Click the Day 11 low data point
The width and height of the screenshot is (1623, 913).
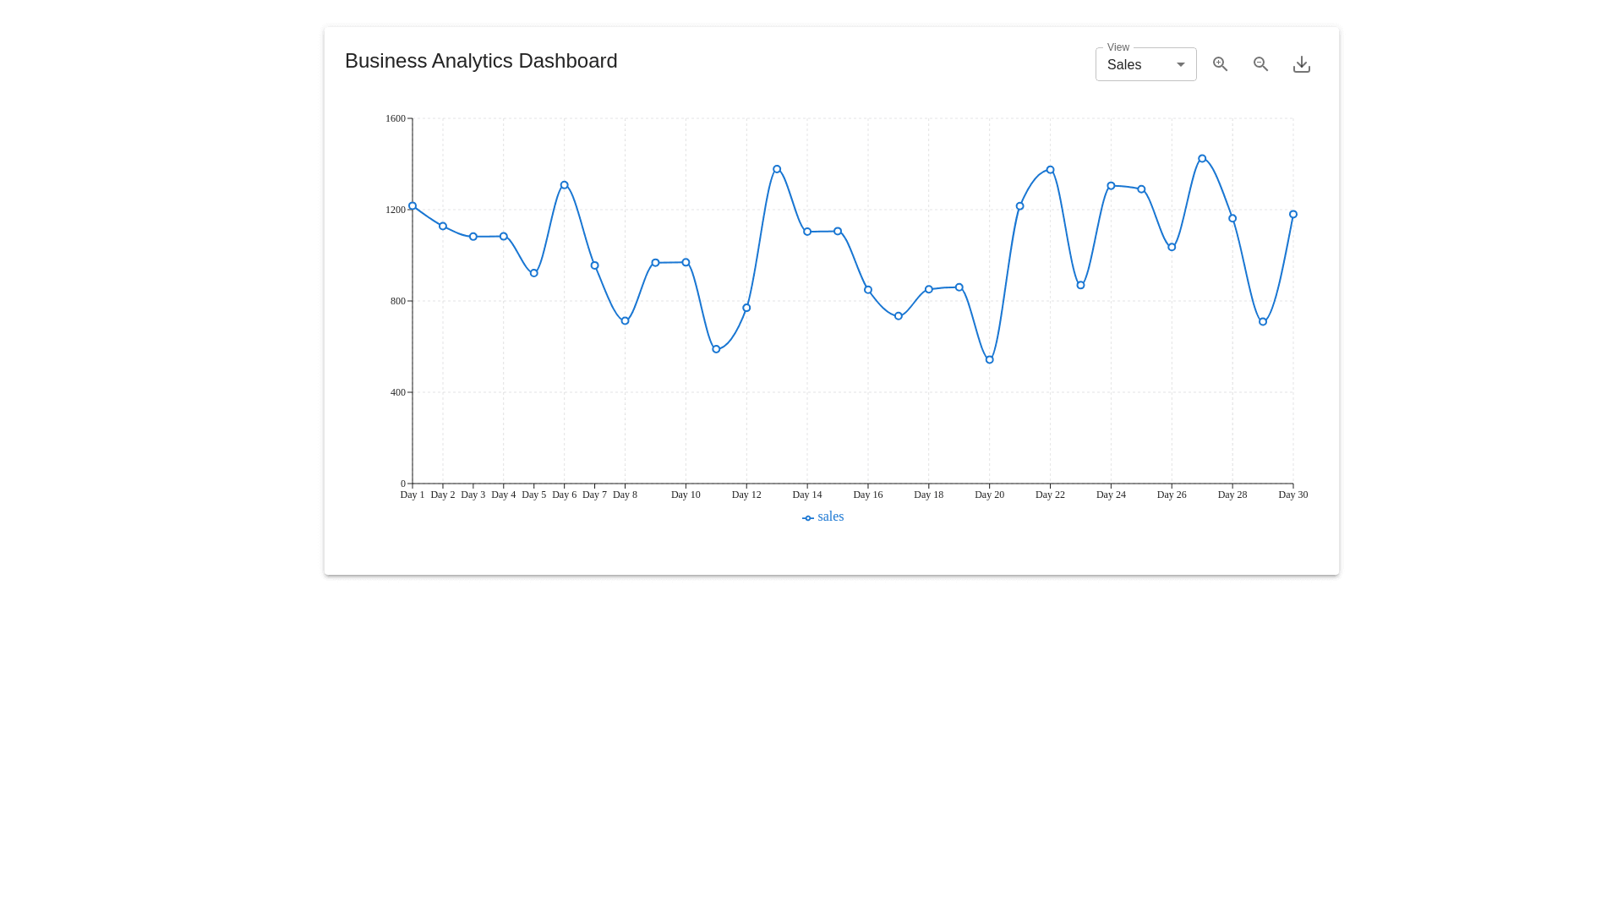716,349
